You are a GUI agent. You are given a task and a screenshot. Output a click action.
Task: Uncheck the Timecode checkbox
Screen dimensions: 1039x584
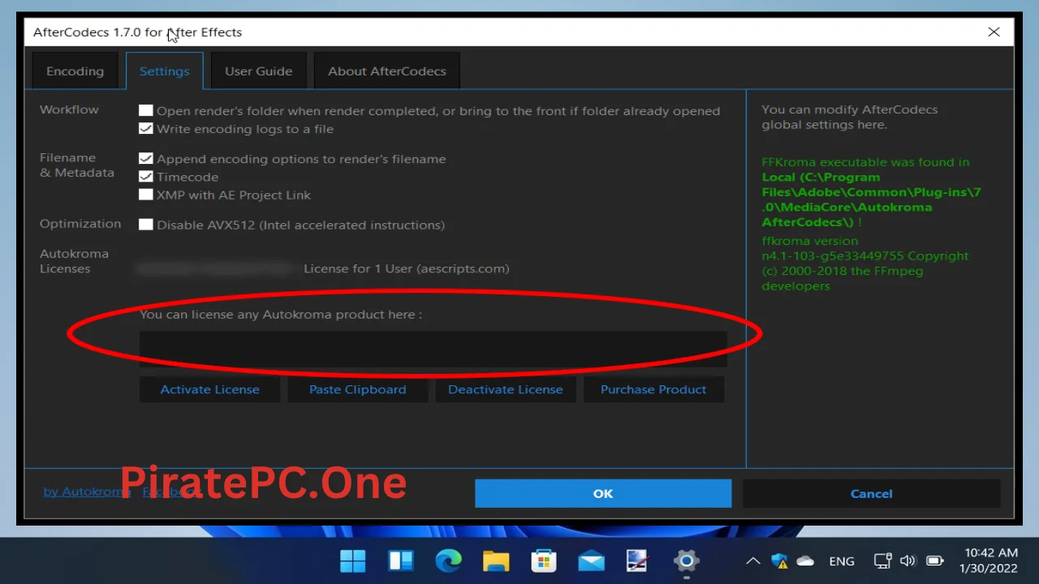tap(146, 176)
